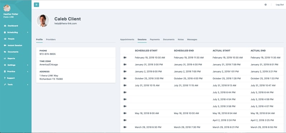Click the Richardson TX 75080 address line
The height and width of the screenshot is (133, 286).
[x=51, y=79]
